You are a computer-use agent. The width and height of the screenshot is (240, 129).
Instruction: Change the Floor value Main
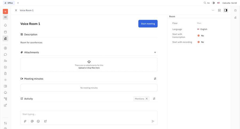click(x=199, y=23)
